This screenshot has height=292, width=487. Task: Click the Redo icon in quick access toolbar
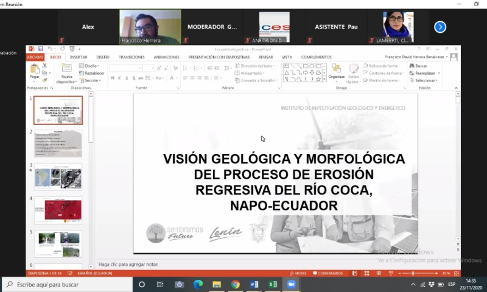coord(63,49)
